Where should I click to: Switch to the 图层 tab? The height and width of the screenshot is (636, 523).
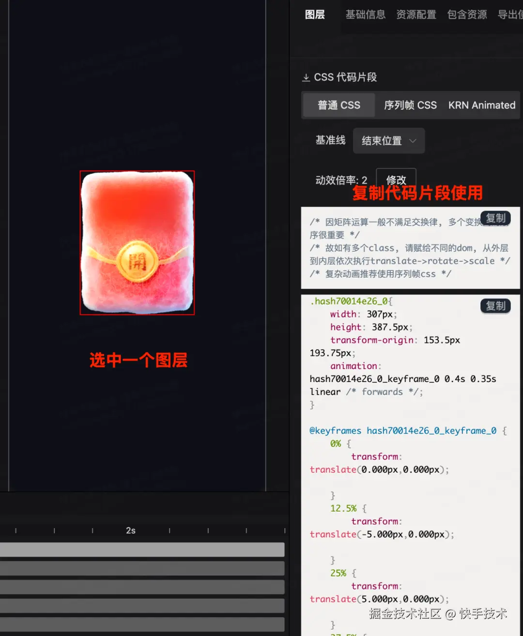point(315,15)
